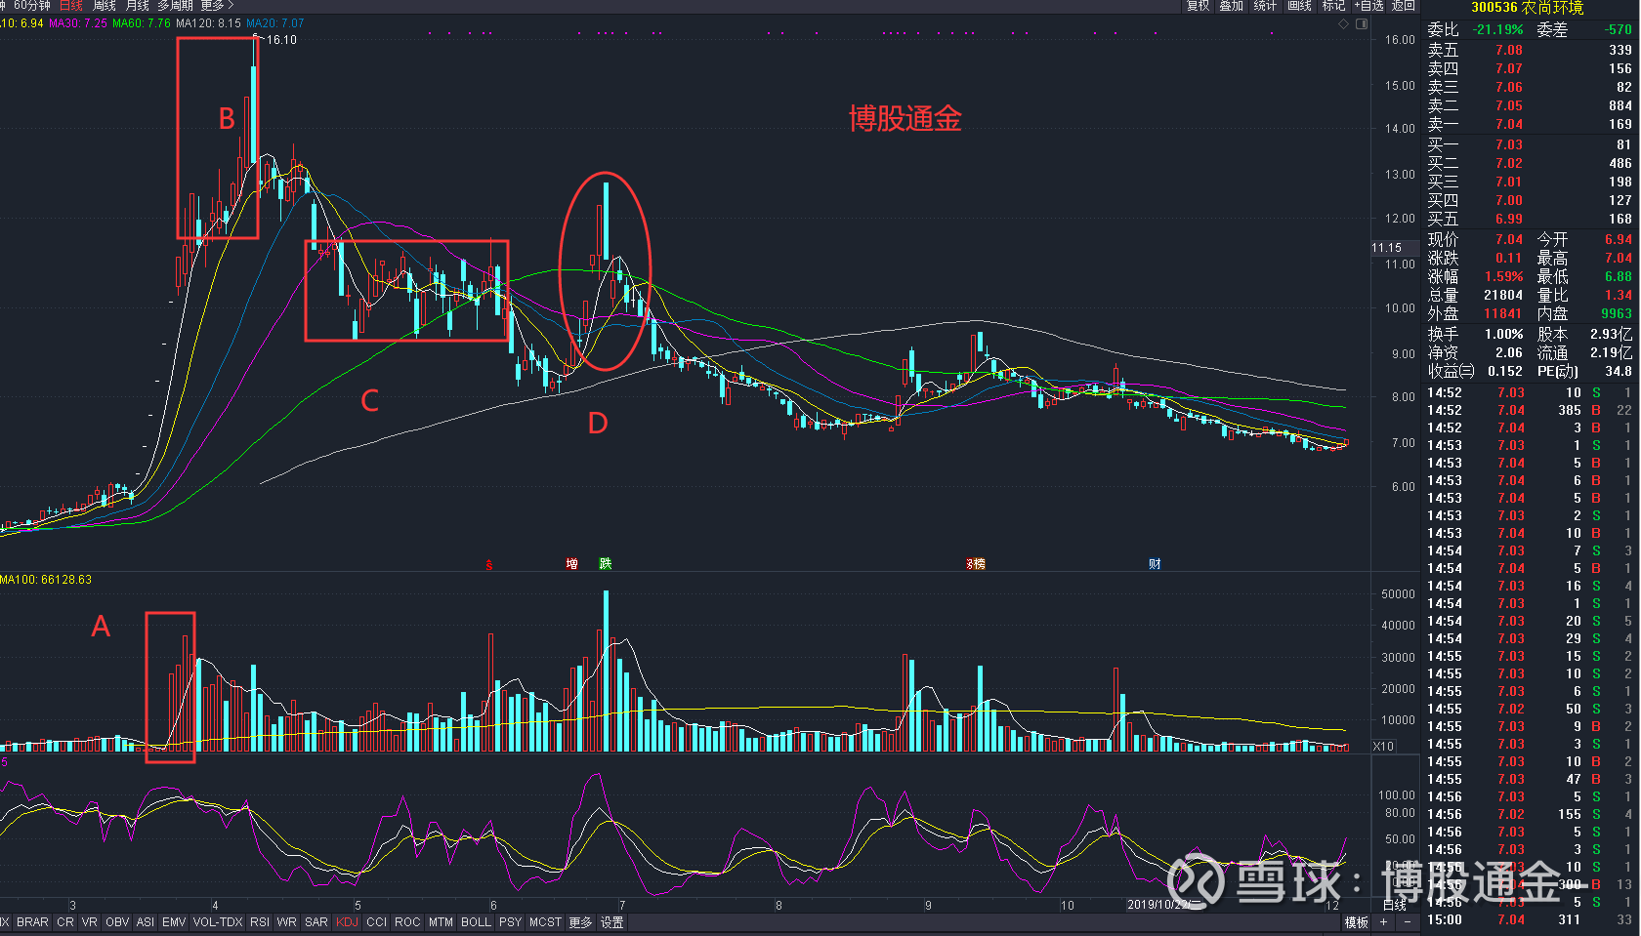Toggle 叠加 overlay option in top toolbar

pos(1232,6)
